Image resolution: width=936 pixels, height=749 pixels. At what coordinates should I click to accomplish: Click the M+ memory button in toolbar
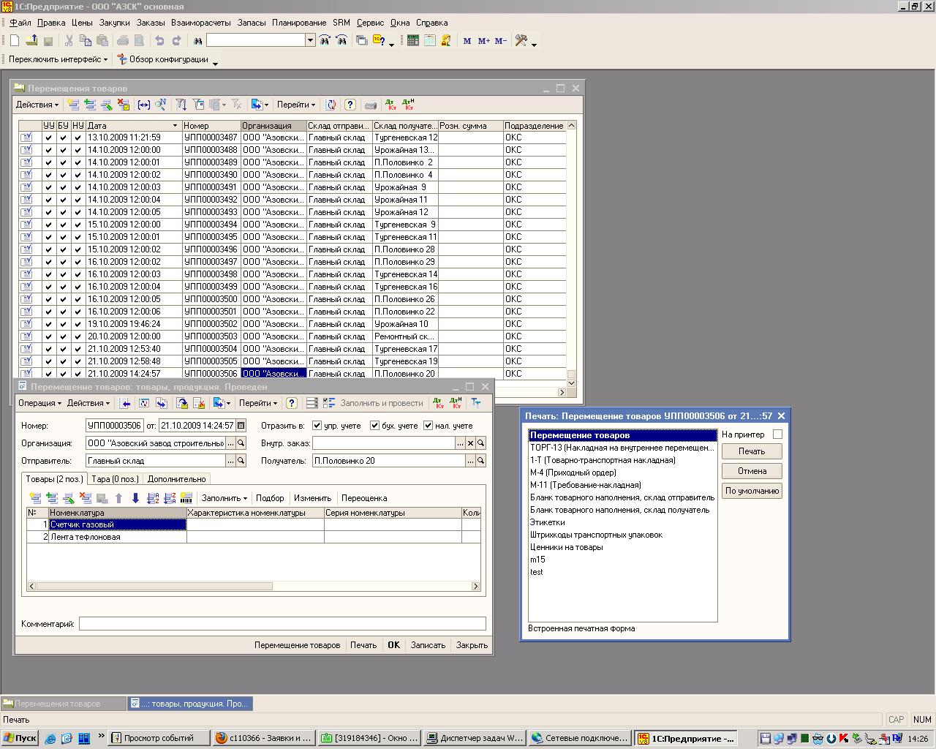(483, 41)
